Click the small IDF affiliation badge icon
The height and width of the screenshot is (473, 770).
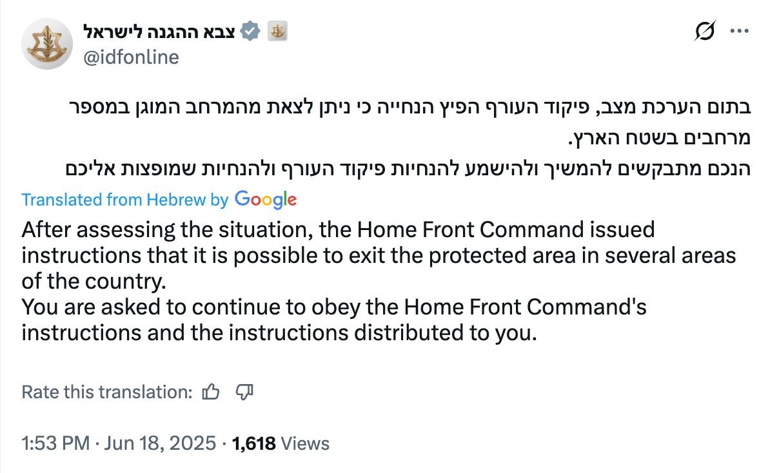tap(277, 32)
